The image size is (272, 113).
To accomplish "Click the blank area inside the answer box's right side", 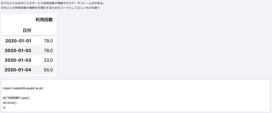I will pyautogui.click(x=208, y=96).
